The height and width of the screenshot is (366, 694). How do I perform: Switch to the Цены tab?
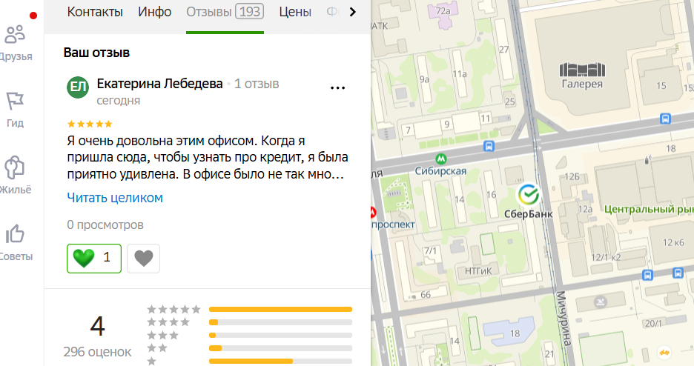click(x=295, y=12)
